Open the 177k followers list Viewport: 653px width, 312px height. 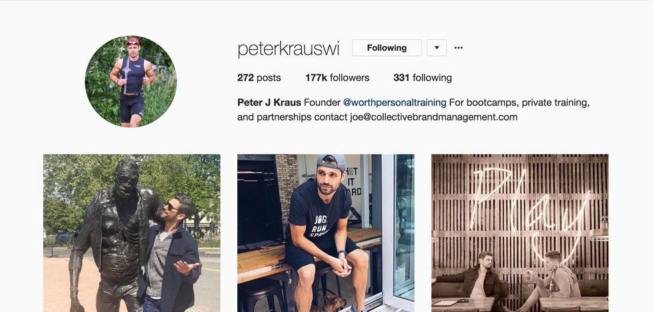(x=337, y=77)
